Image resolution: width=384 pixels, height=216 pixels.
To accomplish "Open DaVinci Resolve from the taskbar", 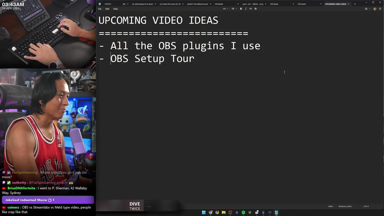I will (x=250, y=212).
